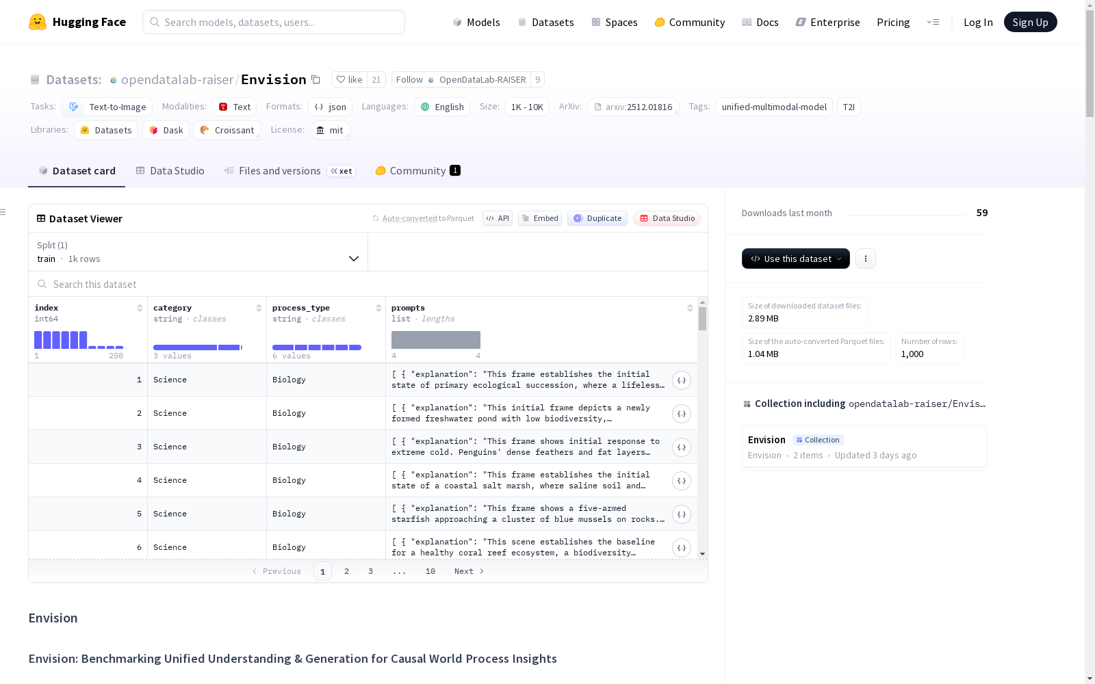Select the Dask library tag
The image size is (1095, 684).
pyautogui.click(x=166, y=130)
